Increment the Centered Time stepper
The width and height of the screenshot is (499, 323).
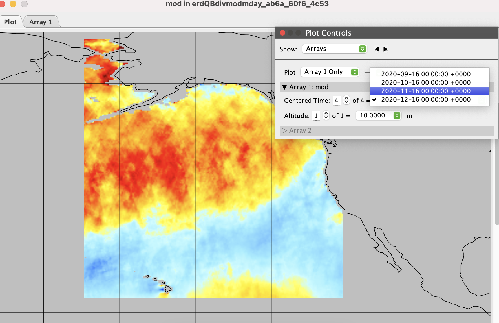[346, 98]
